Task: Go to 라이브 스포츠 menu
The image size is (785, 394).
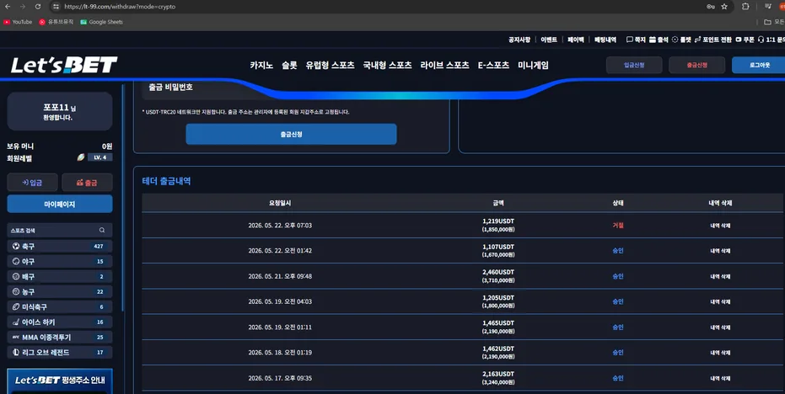Action: [444, 65]
